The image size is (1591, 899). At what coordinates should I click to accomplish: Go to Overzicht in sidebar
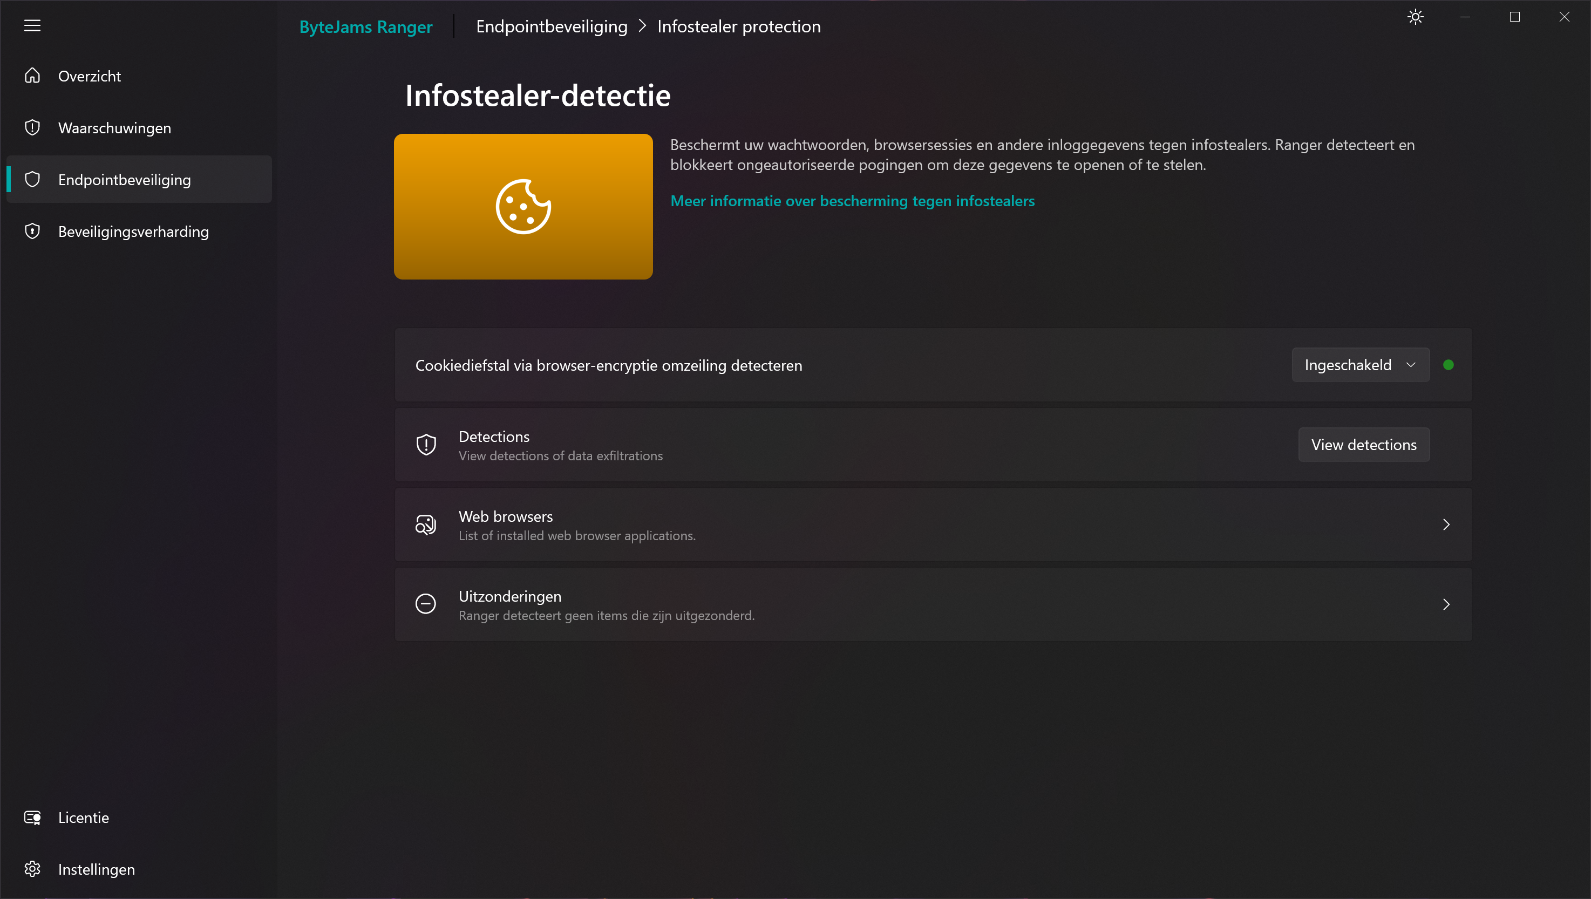point(139,76)
